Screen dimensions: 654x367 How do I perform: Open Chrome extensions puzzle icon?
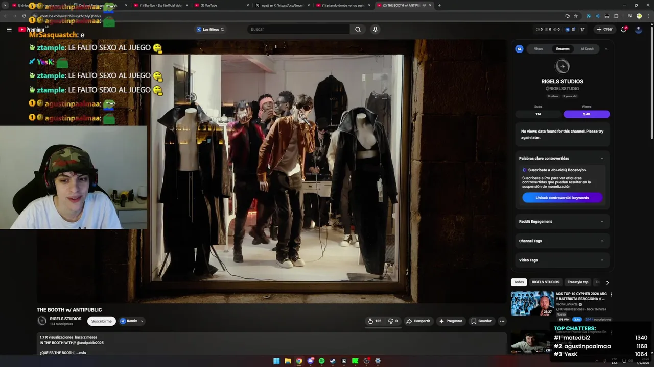pyautogui.click(x=616, y=16)
